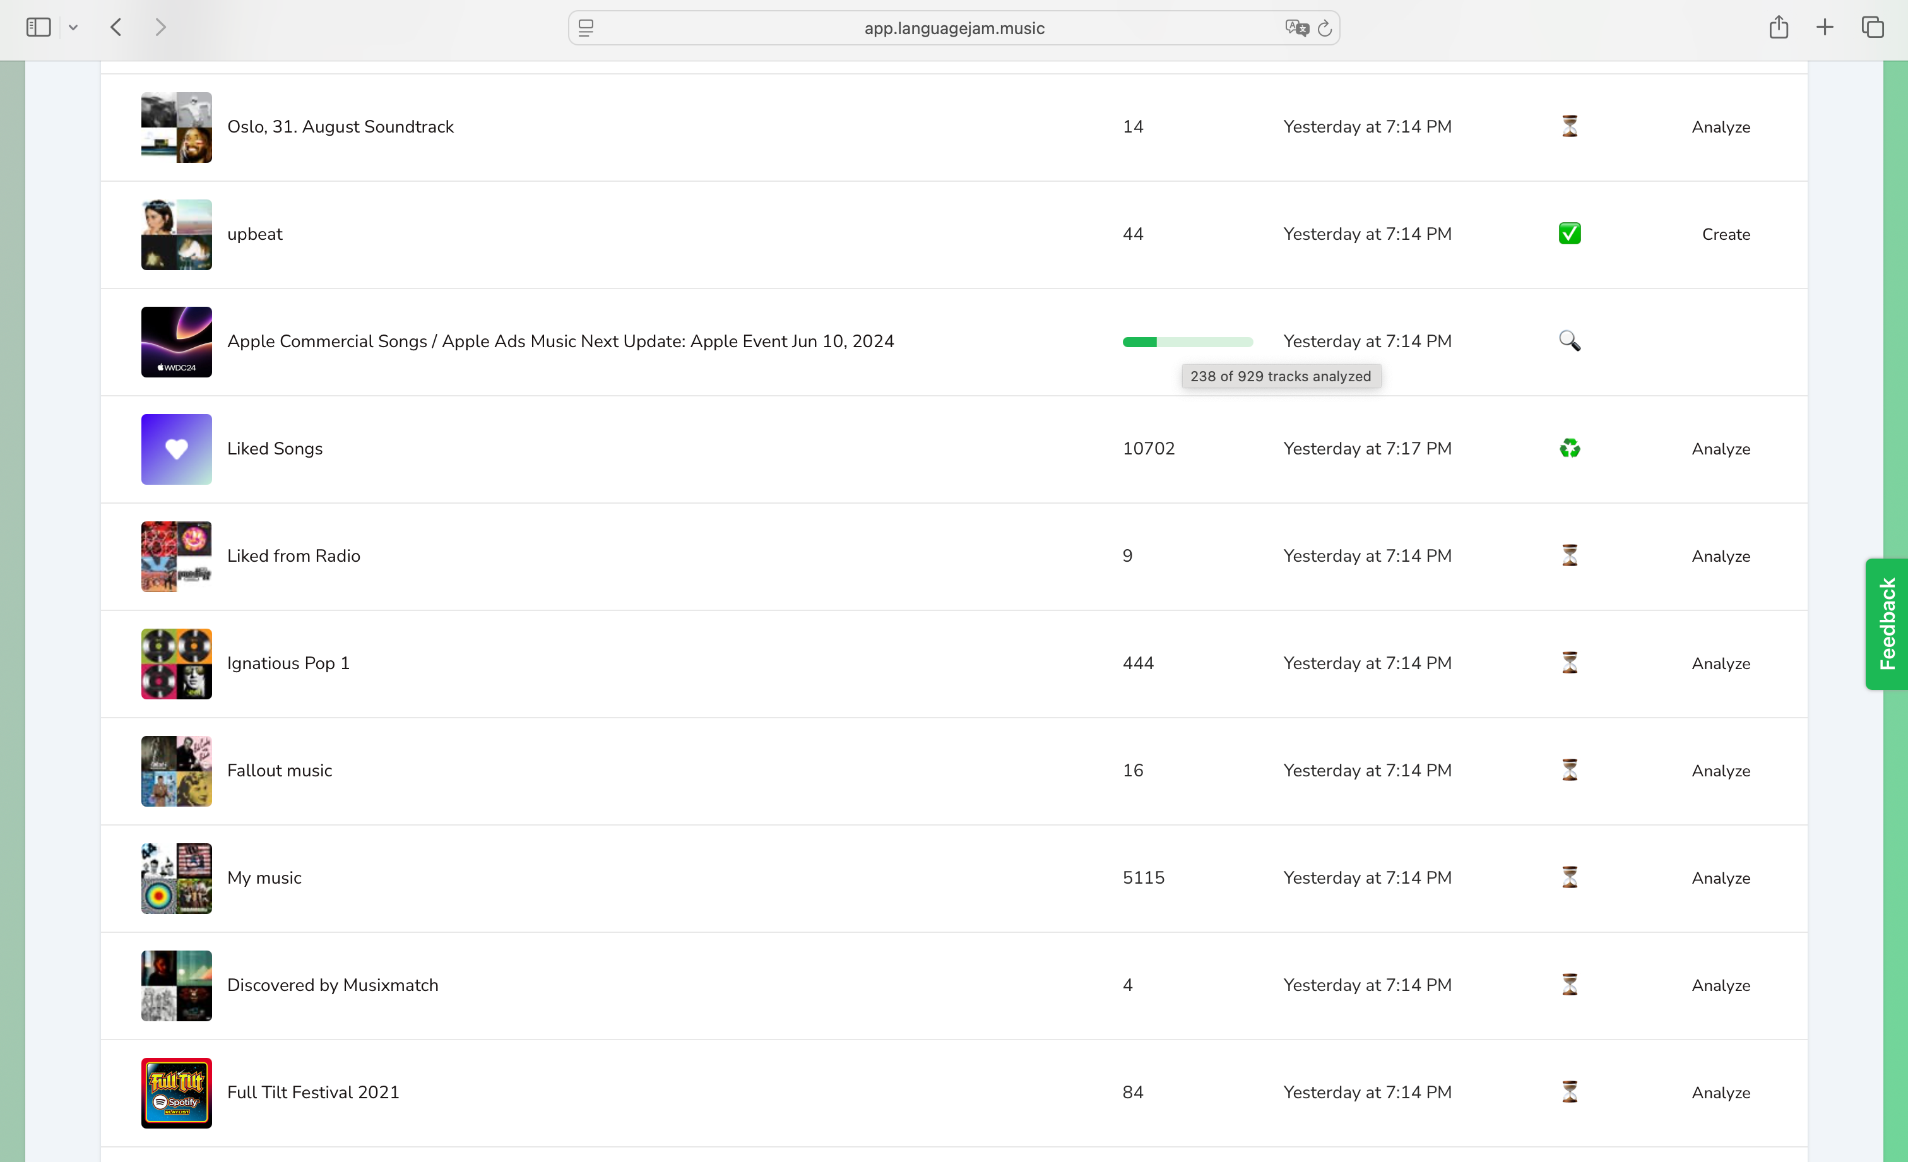Viewport: 1908px width, 1162px height.
Task: Click the Apple playlist analysis progress bar
Action: (1187, 342)
